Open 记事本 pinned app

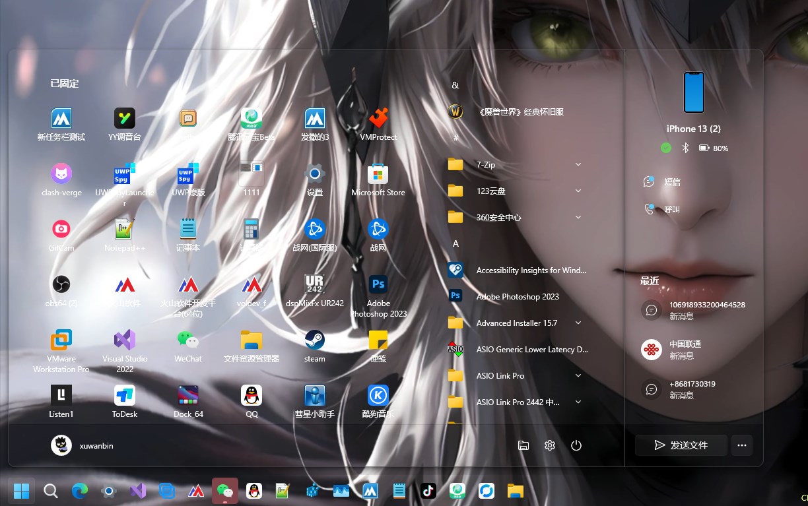click(x=188, y=236)
